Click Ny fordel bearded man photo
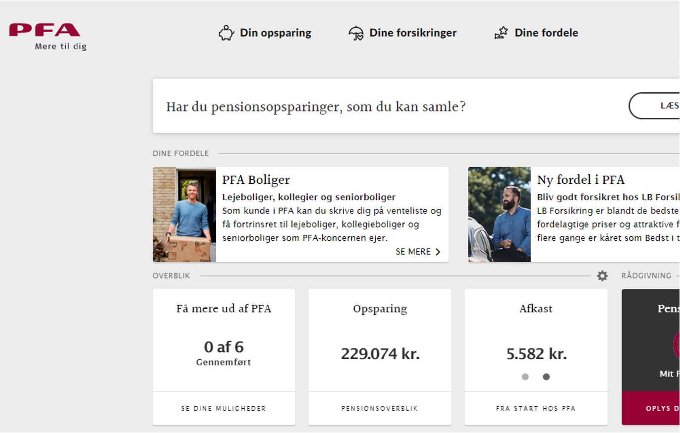The height and width of the screenshot is (433, 680). click(x=499, y=215)
